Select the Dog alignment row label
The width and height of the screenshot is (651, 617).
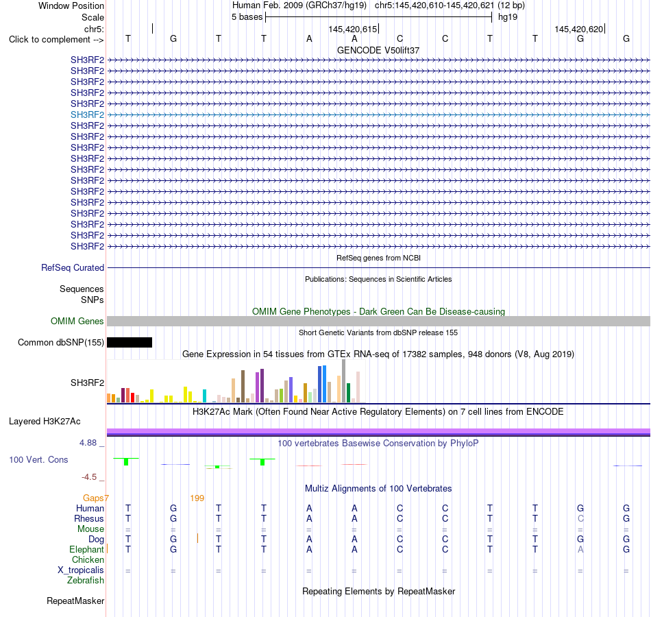click(x=97, y=539)
